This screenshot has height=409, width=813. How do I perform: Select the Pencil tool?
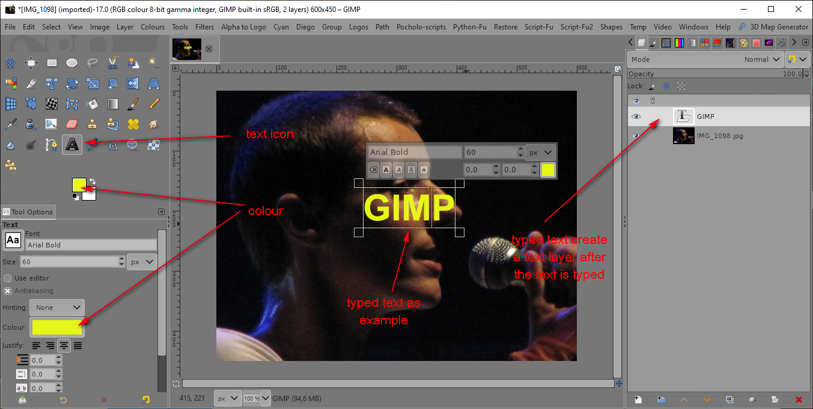tap(154, 104)
